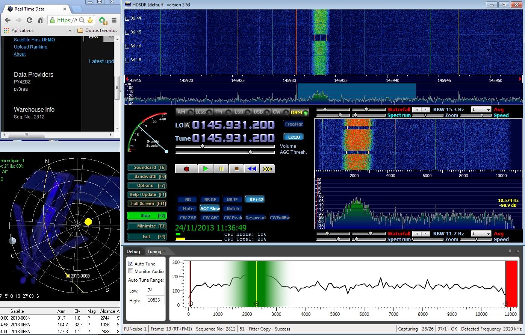Open upper Avg dropdown showing 1
The height and width of the screenshot is (335, 525).
pyautogui.click(x=481, y=110)
